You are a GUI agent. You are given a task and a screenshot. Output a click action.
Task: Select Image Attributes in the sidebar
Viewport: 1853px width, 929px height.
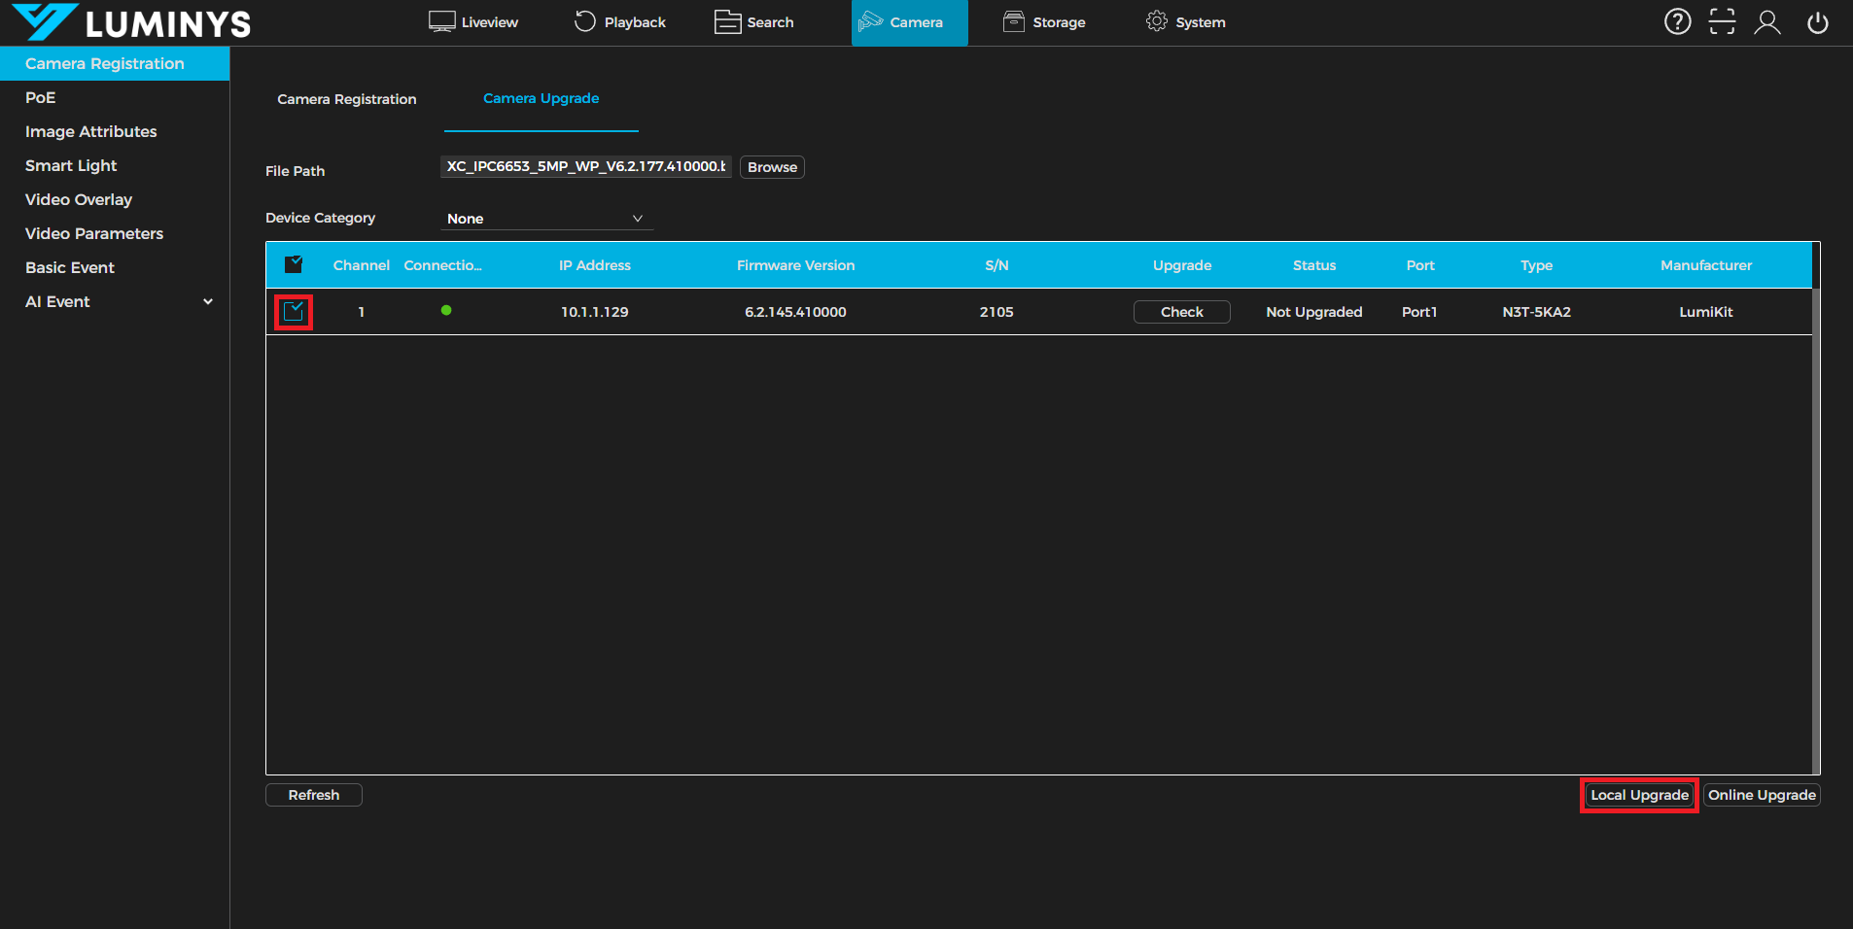pyautogui.click(x=90, y=131)
